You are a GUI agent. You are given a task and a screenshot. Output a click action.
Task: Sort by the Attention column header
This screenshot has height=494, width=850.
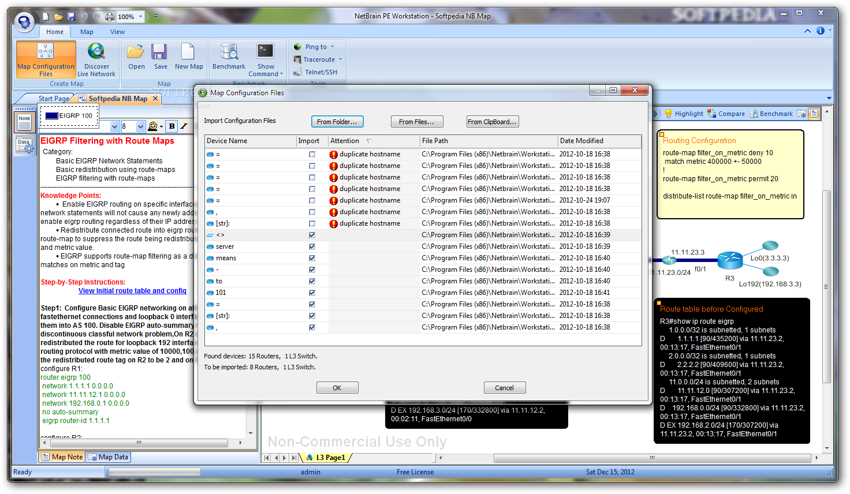[374, 141]
